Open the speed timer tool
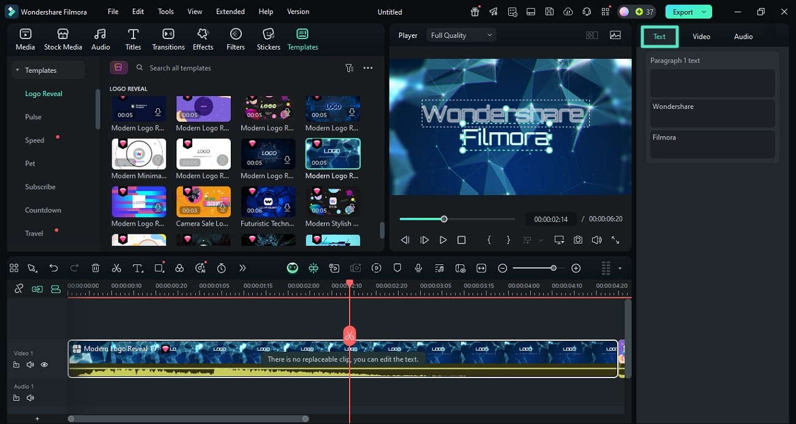796x424 pixels. [222, 268]
